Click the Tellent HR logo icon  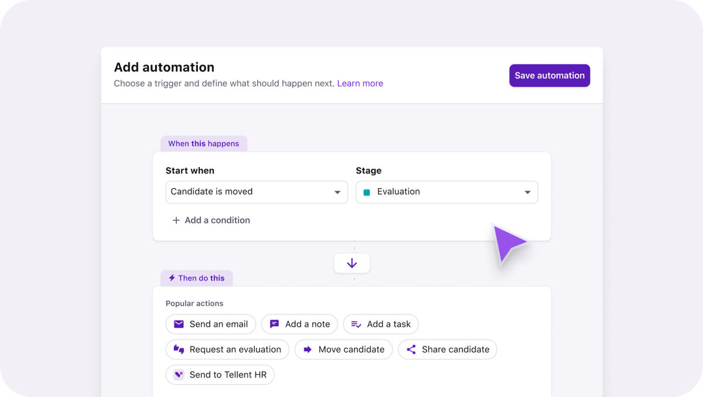(178, 374)
